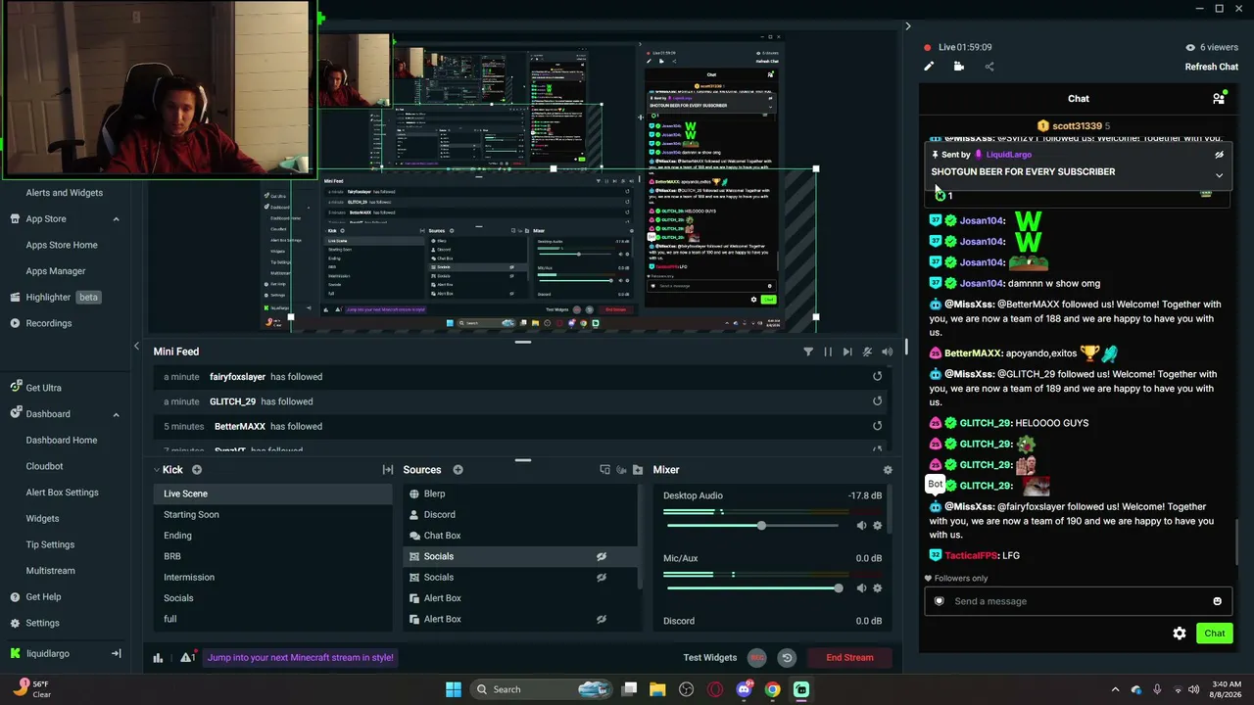Send message with green Chat button
This screenshot has width=1254, height=705.
click(1215, 634)
